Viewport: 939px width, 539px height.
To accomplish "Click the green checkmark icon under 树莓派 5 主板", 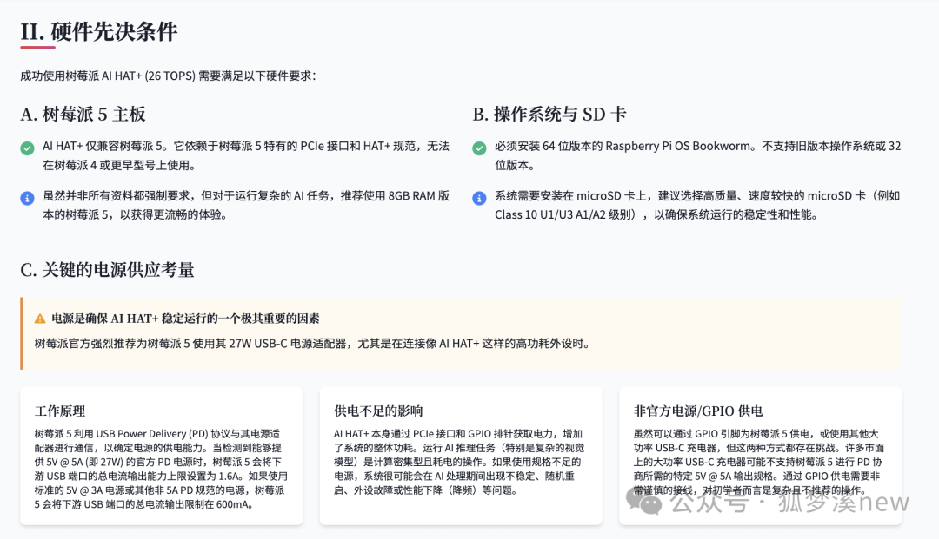I will tap(28, 148).
